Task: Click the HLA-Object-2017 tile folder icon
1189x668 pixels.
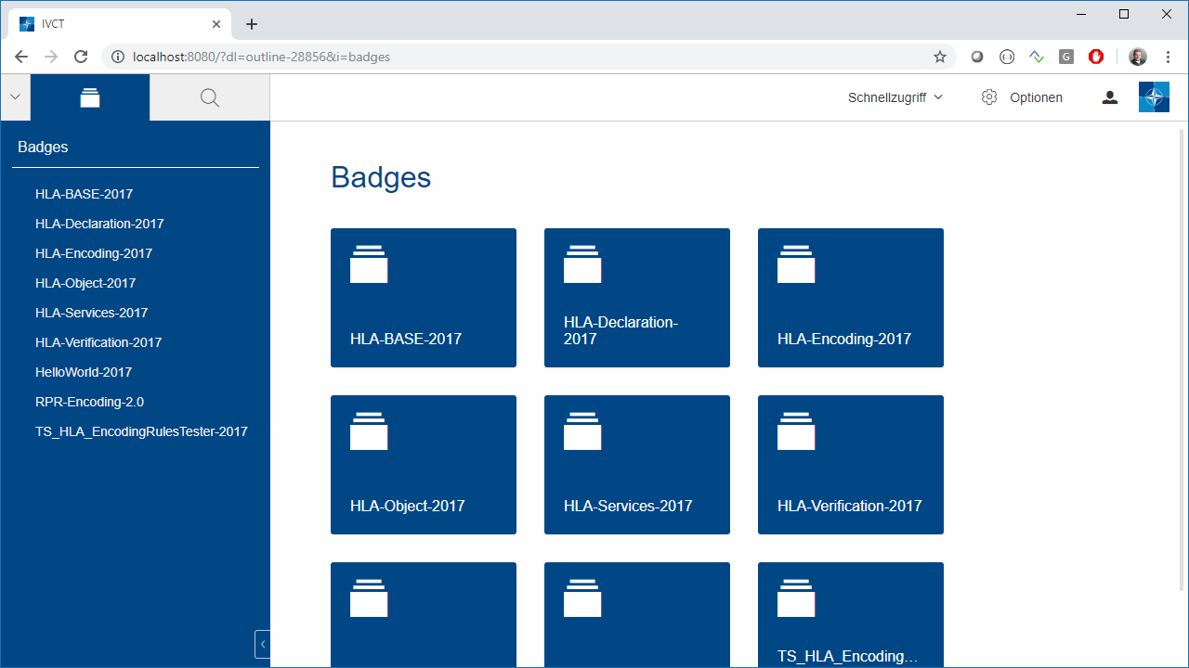Action: click(x=369, y=431)
